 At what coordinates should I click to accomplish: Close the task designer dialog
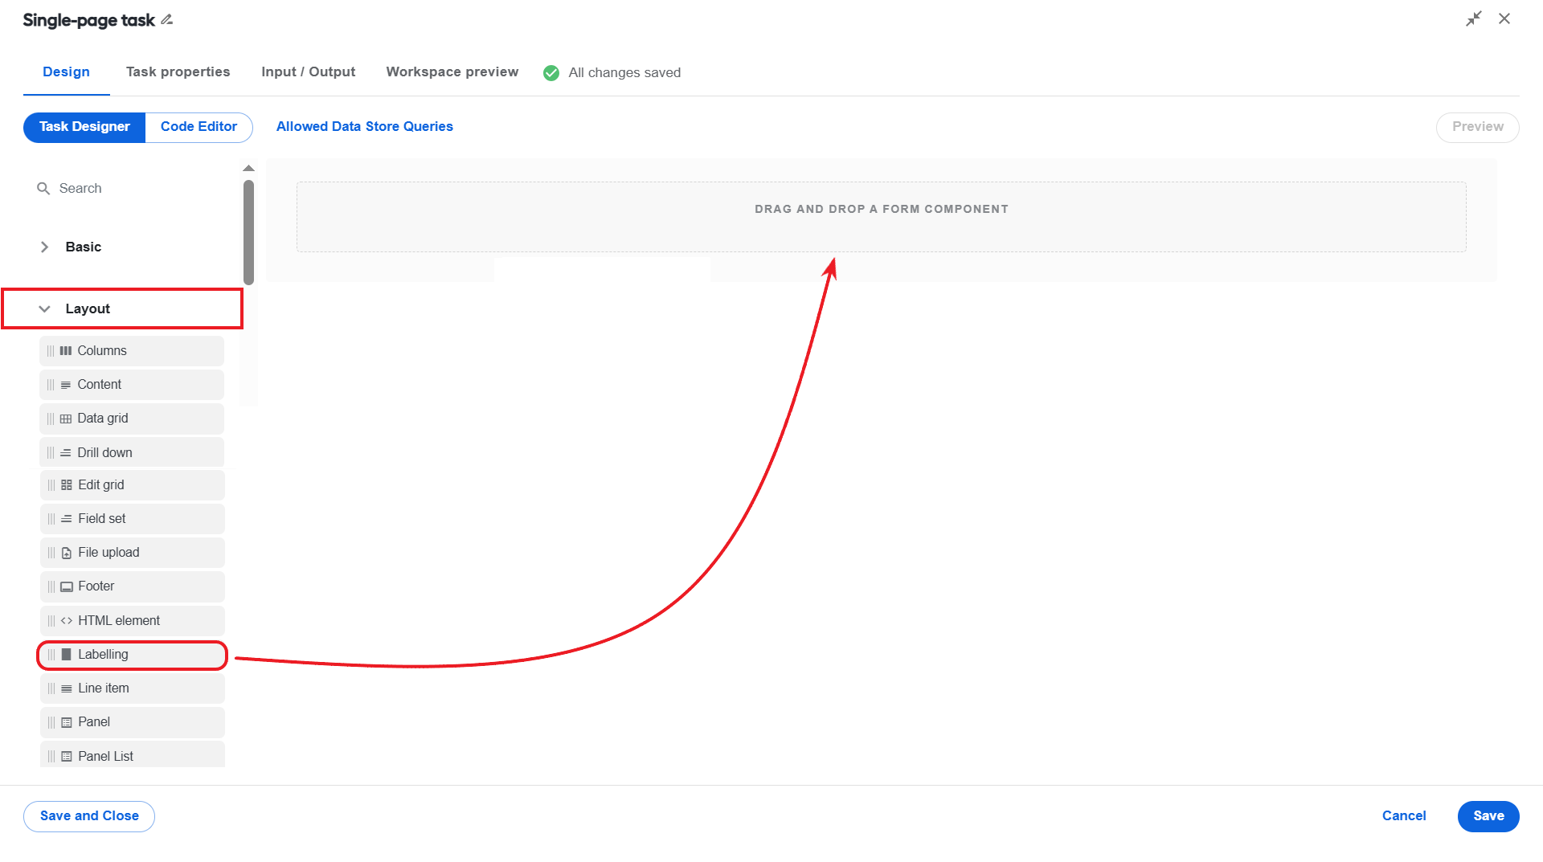tap(1504, 18)
